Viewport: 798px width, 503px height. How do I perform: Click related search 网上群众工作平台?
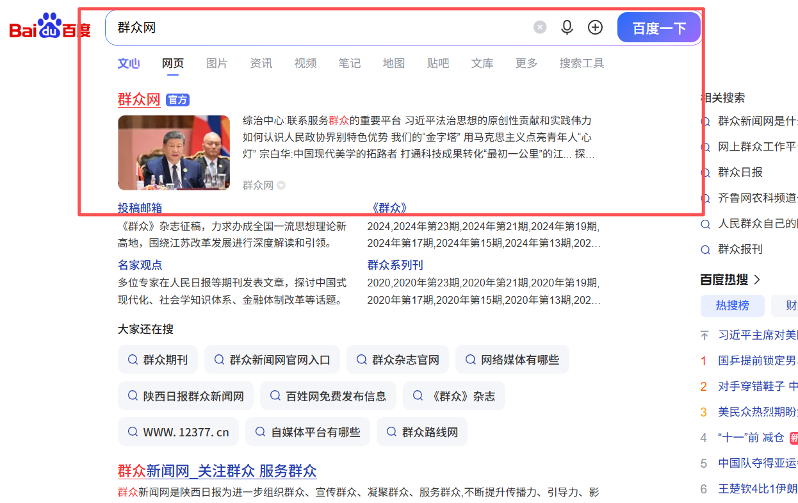pos(758,147)
